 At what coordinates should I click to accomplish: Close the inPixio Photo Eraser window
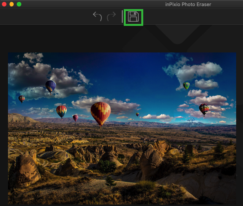point(4,4)
